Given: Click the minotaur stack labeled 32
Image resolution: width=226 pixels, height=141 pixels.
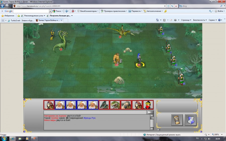Looking at the screenshot, I should coord(117,59).
